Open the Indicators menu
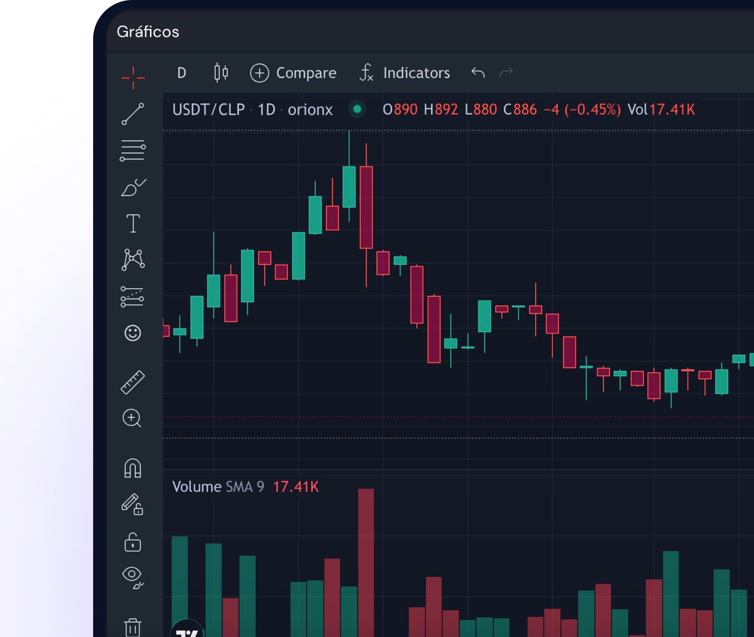The width and height of the screenshot is (754, 637). 405,73
